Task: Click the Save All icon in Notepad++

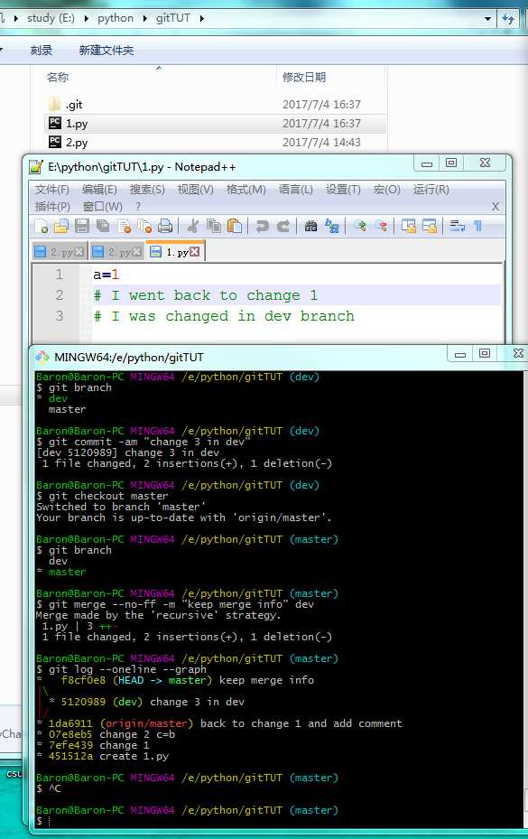Action: [103, 226]
